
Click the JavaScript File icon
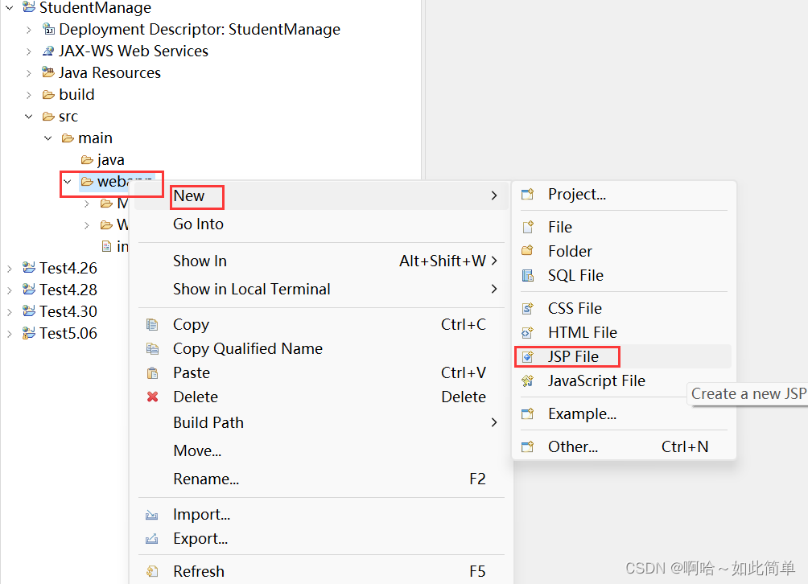(528, 380)
